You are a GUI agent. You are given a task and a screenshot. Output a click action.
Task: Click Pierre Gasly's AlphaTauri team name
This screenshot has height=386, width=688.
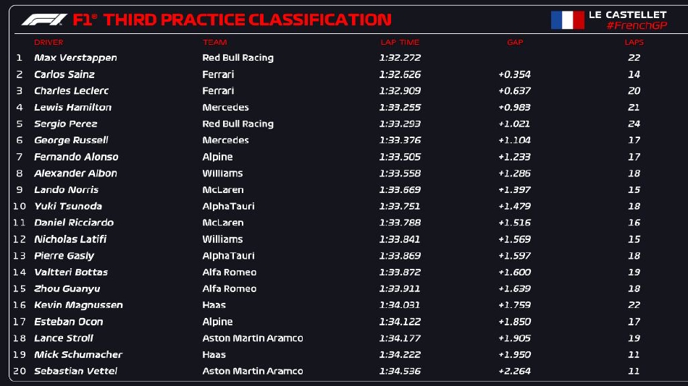(x=228, y=256)
